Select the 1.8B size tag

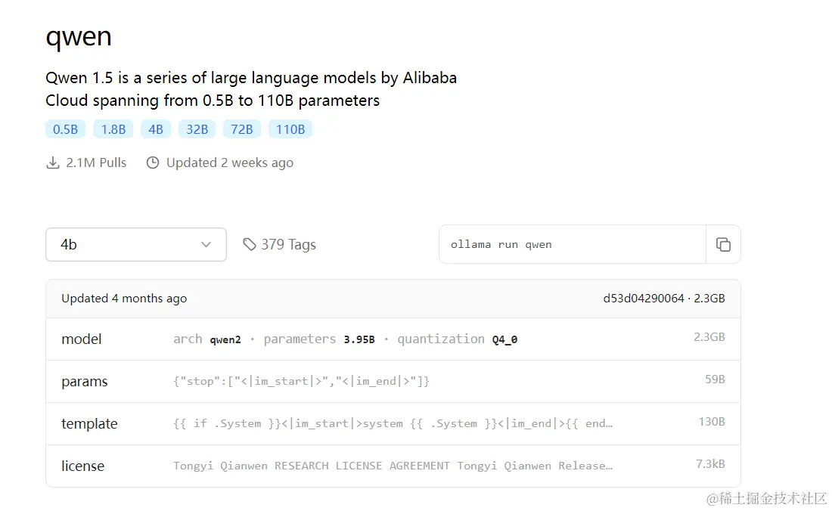coord(113,129)
